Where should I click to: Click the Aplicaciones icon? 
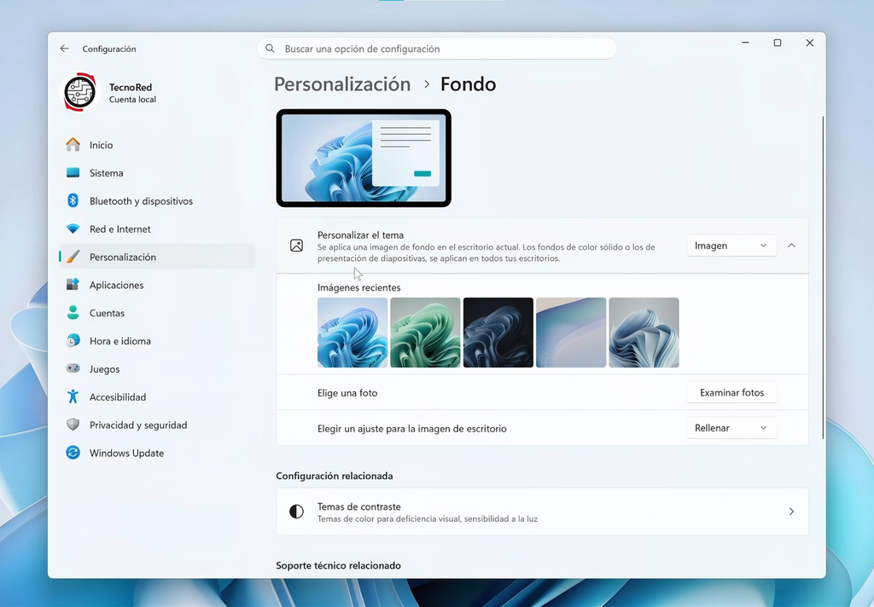pyautogui.click(x=73, y=285)
